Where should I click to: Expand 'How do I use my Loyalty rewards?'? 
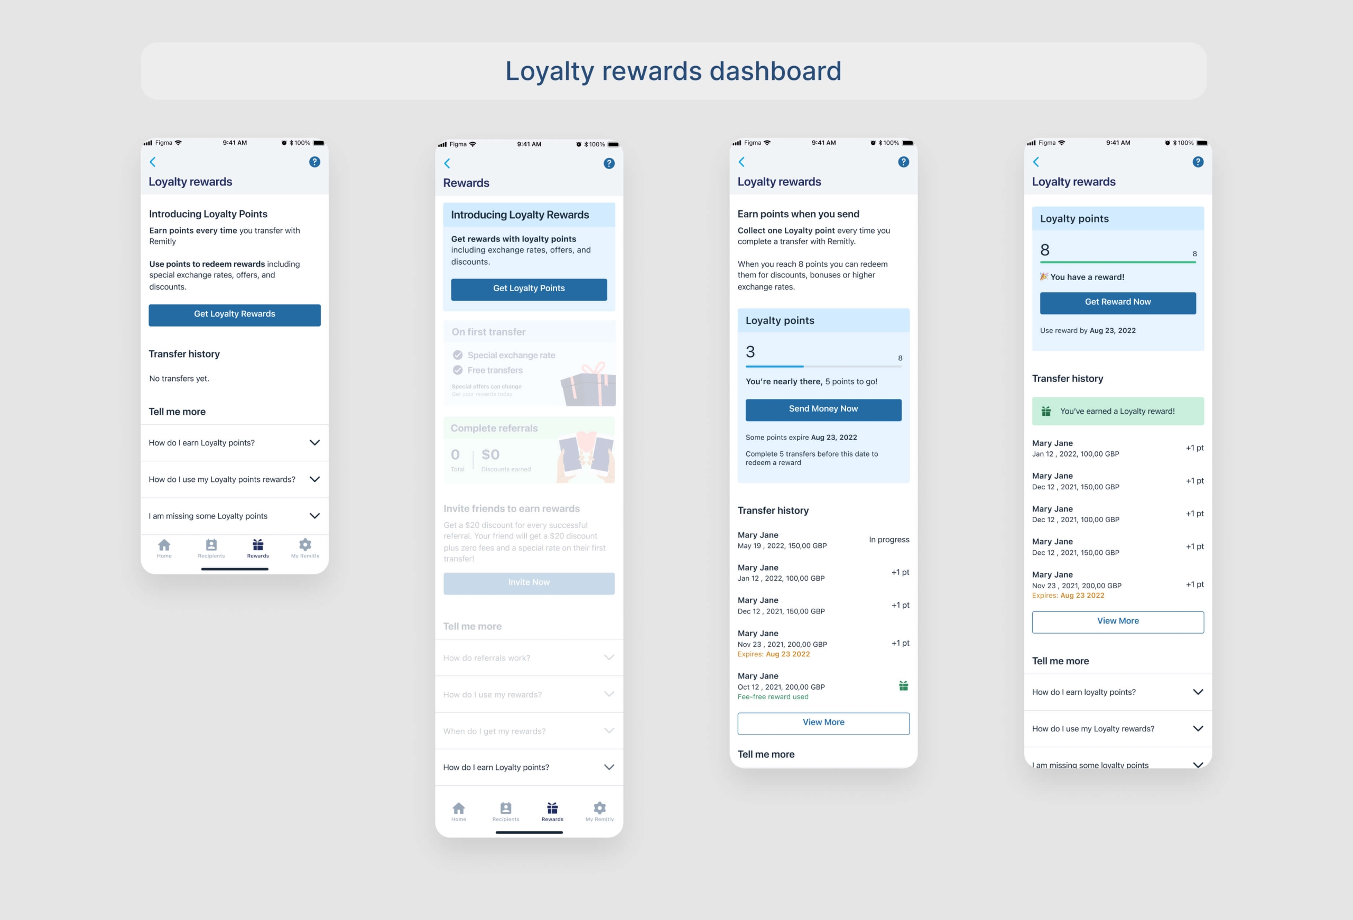[x=1198, y=729]
